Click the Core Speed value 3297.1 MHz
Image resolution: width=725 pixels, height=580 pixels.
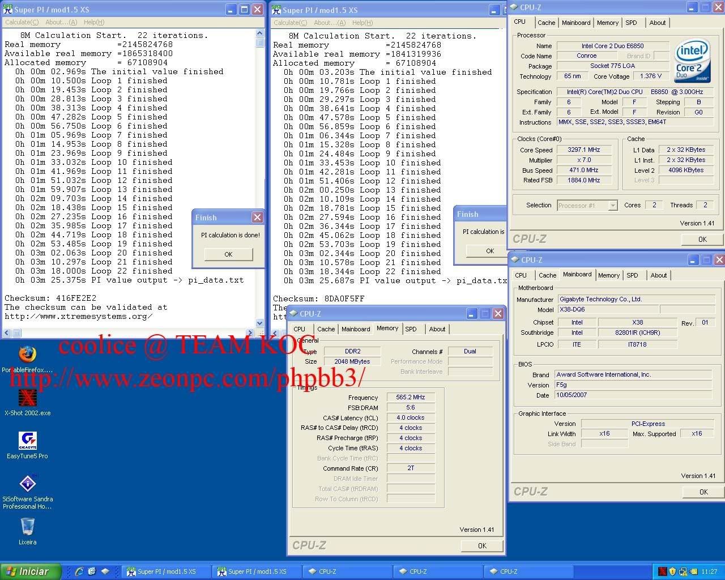583,150
